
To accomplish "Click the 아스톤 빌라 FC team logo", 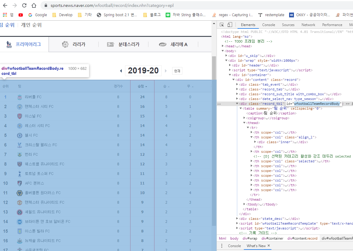I will coord(19,231).
